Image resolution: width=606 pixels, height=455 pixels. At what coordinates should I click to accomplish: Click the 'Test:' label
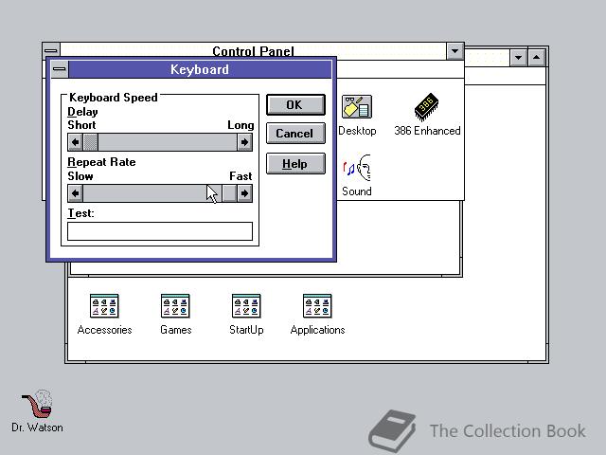click(x=80, y=213)
